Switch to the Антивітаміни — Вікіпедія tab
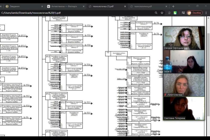210x140 pixels. [66, 6]
